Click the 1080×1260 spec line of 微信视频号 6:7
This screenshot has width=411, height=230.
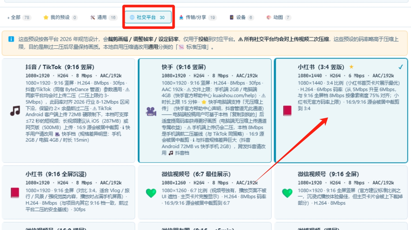pos(210,183)
